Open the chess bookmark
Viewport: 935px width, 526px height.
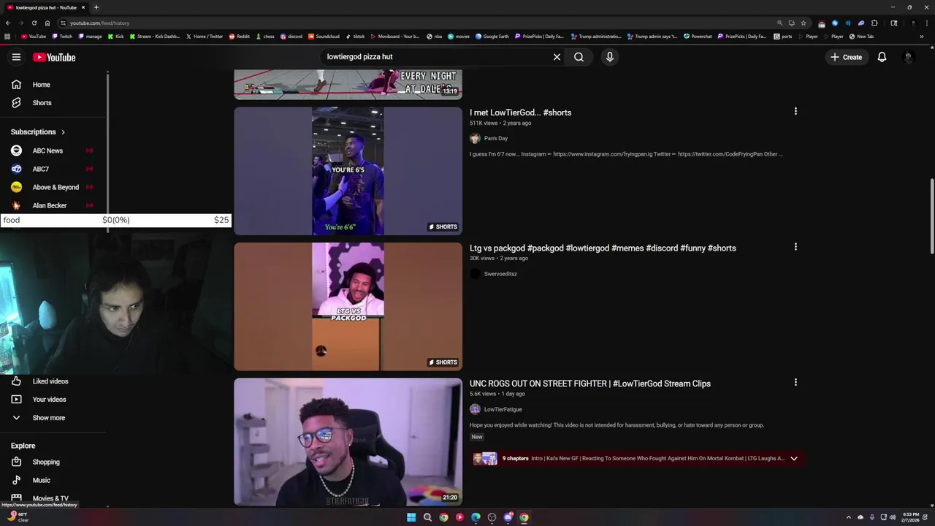coord(265,37)
